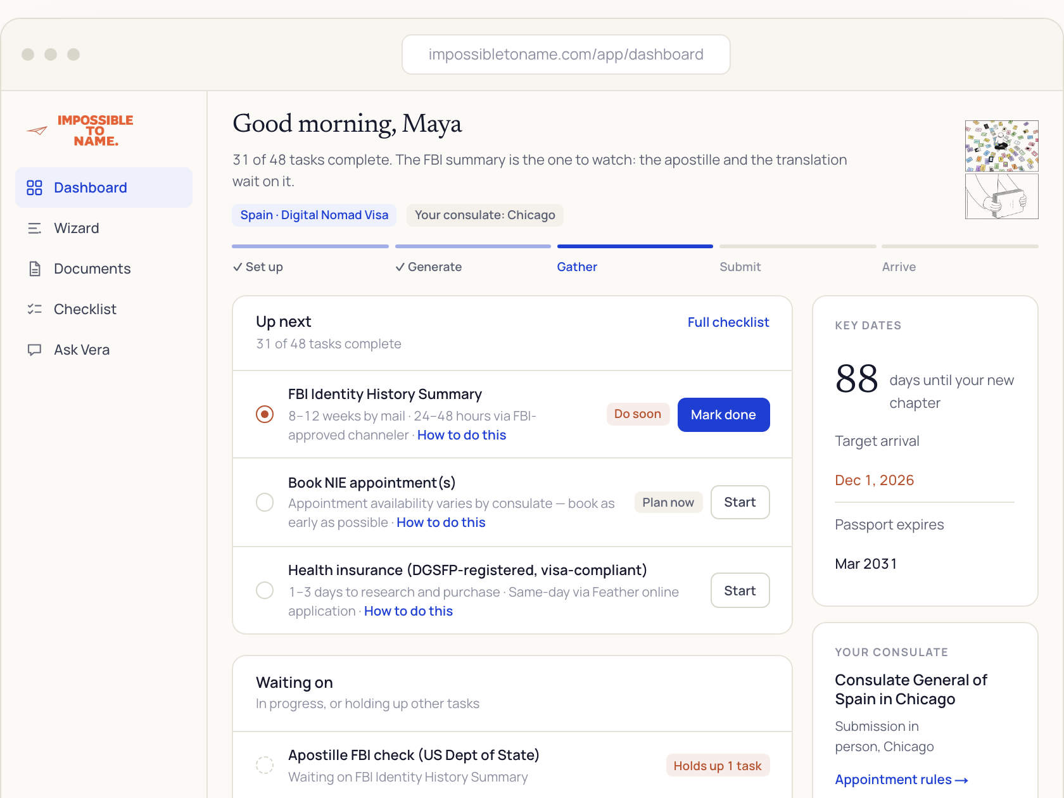Click the Dashboard grid icon in sidebar
Viewport: 1064px width, 798px height.
pyautogui.click(x=34, y=187)
